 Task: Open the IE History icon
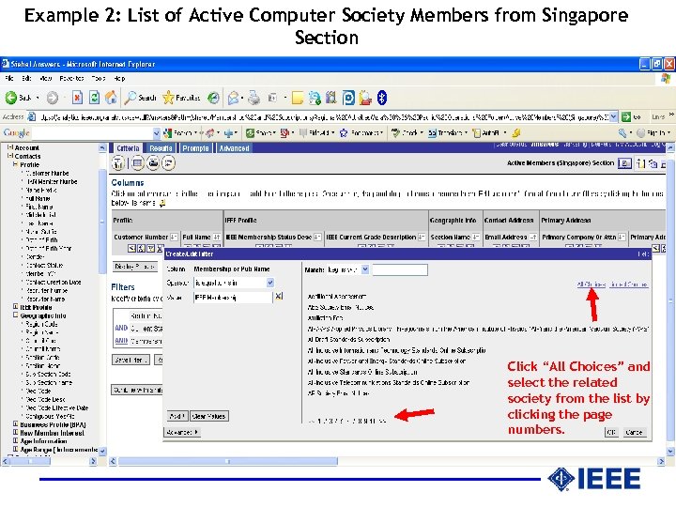(213, 98)
